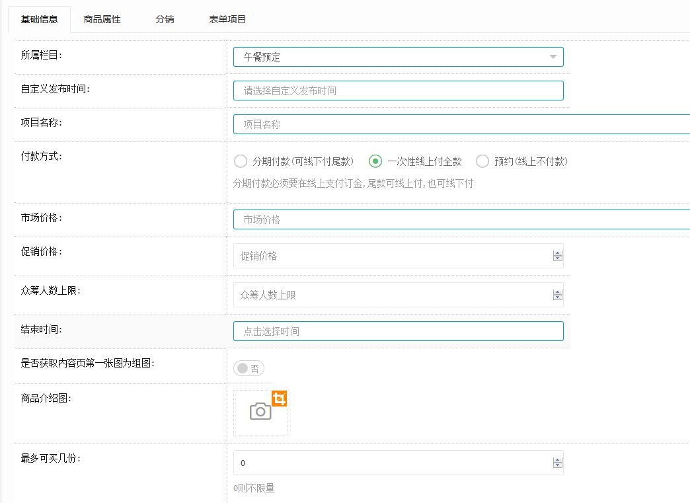This screenshot has height=503, width=690.
Task: Click the 众筹人数上限 spinner arrows
Action: pyautogui.click(x=557, y=295)
